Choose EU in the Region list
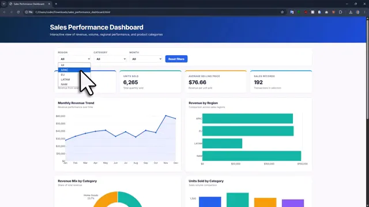369x207 pixels. coord(74,75)
